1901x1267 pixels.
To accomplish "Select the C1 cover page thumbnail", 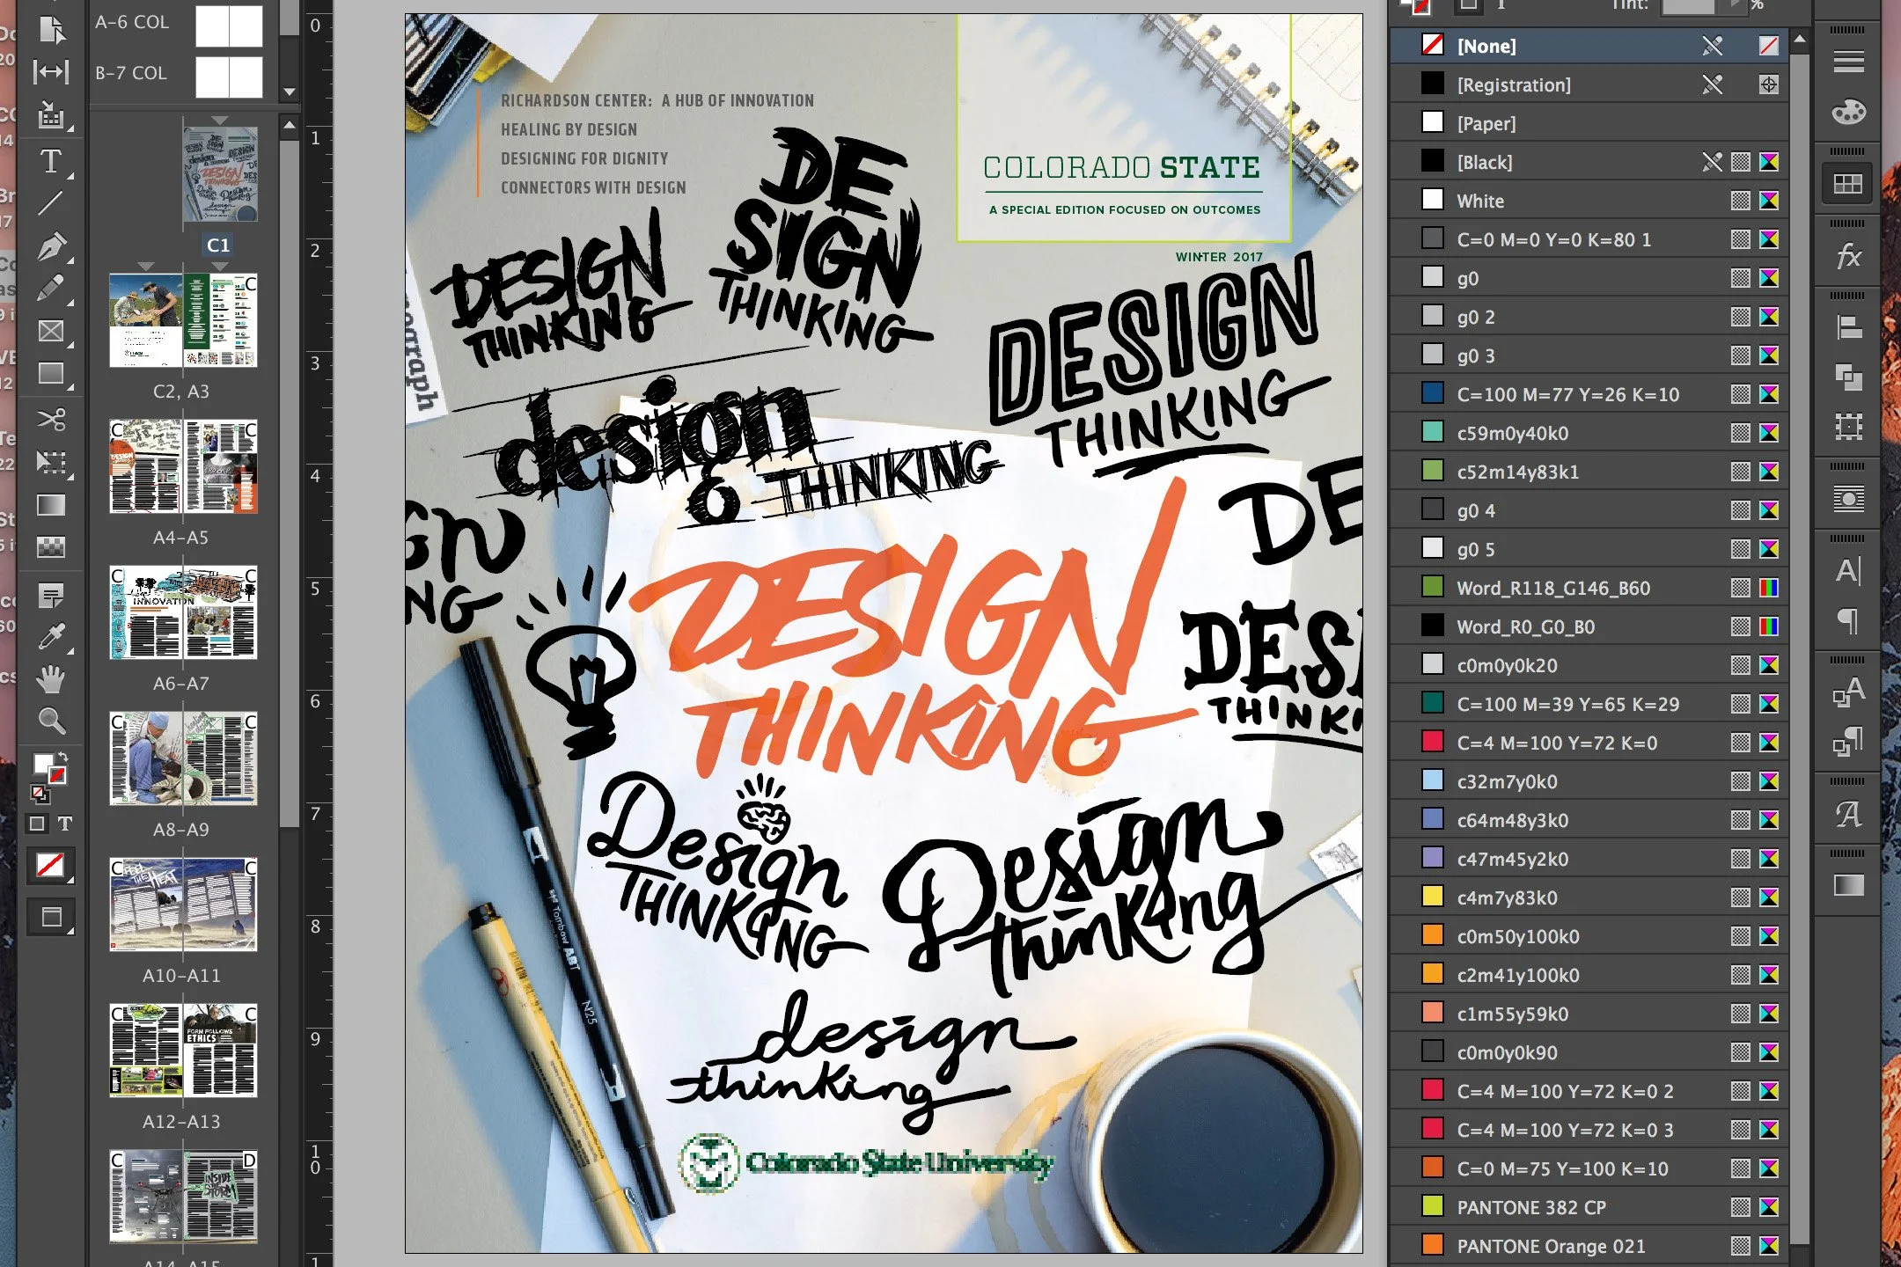I will click(220, 174).
